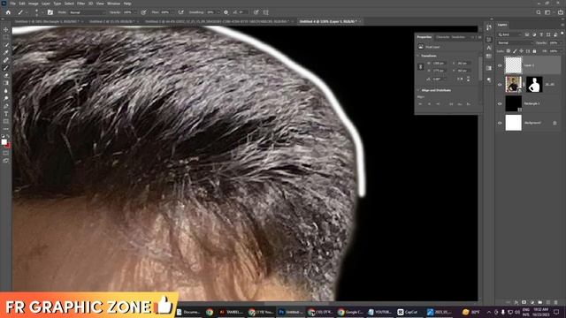The width and height of the screenshot is (566, 318).
Task: Toggle lock transparent pixels
Action: [509, 51]
